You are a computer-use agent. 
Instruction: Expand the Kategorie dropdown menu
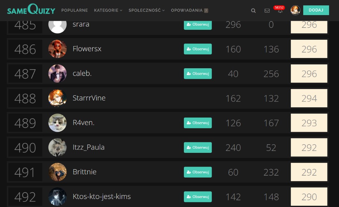(x=108, y=10)
